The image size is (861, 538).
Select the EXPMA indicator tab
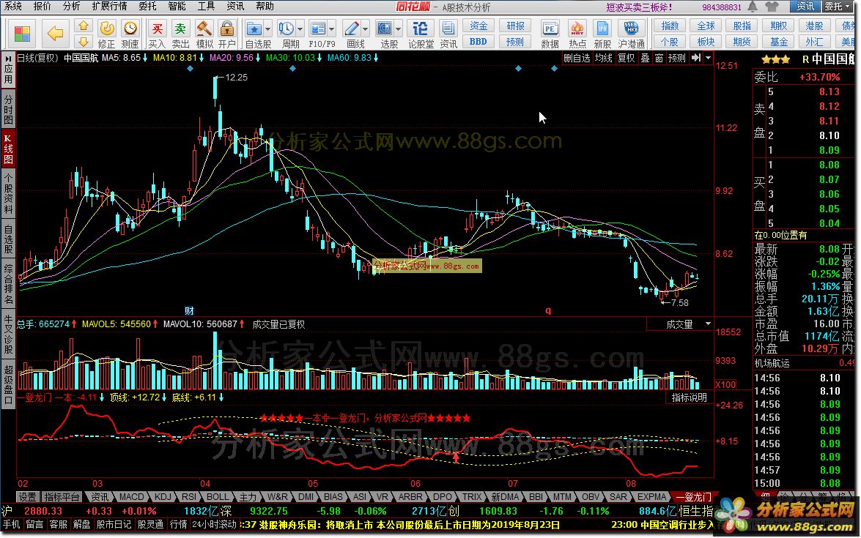(x=651, y=497)
